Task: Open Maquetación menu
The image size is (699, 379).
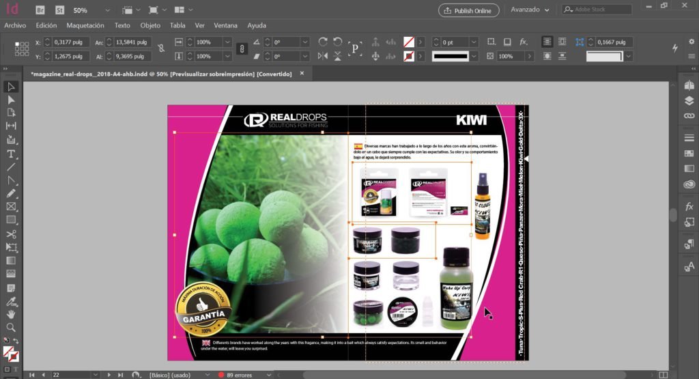Action: [x=85, y=25]
